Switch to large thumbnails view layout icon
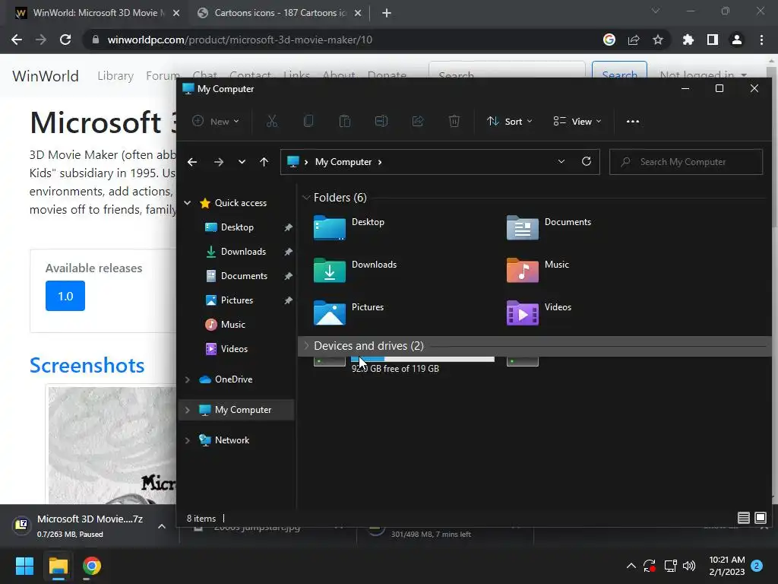Screen dimensions: 778x584 click(760, 518)
